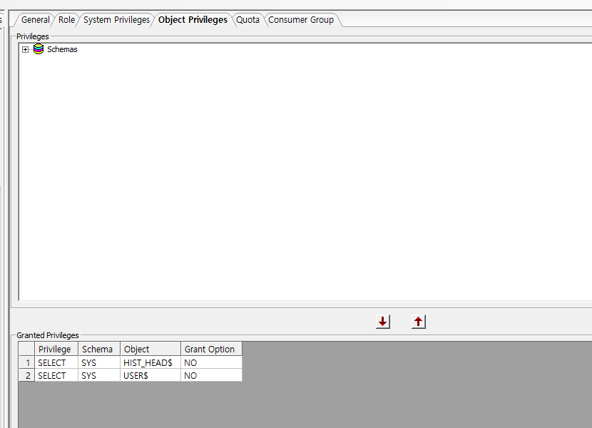Go to the System Privileges tab
592x428 pixels.
[x=116, y=20]
